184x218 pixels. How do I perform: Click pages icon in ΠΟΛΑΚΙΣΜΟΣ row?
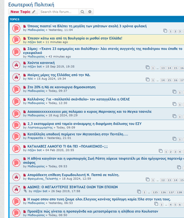[161, 151]
